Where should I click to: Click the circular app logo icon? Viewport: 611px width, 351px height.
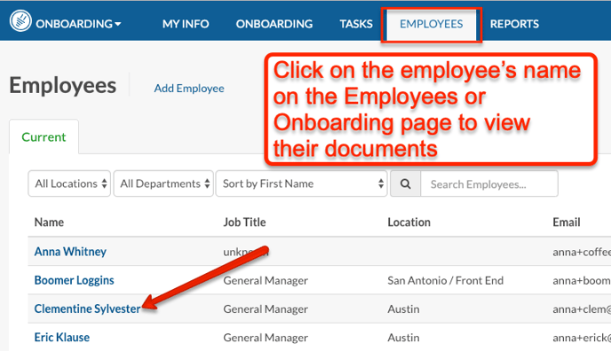click(20, 21)
